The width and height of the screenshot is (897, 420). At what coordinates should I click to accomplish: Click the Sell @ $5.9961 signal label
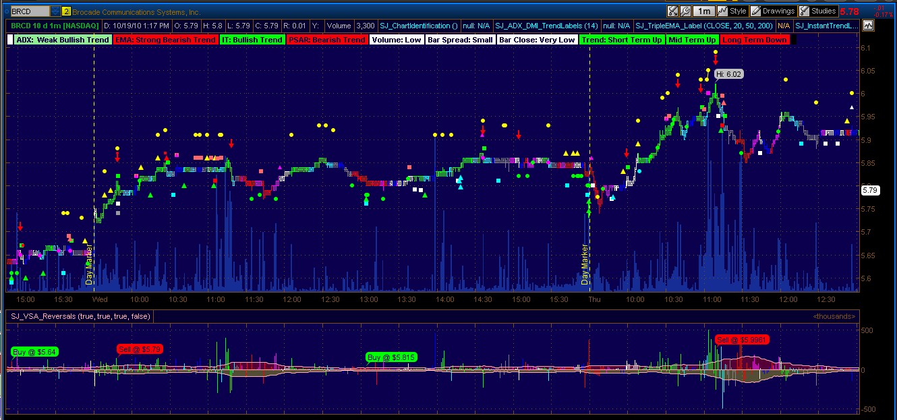[x=742, y=340]
